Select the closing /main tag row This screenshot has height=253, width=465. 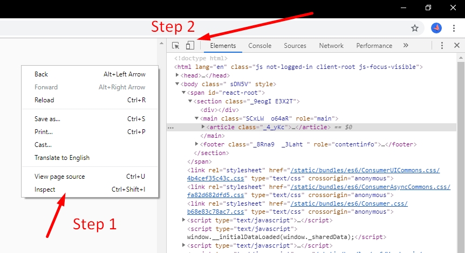[213, 136]
